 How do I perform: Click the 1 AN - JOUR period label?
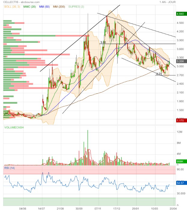[x=167, y=2]
